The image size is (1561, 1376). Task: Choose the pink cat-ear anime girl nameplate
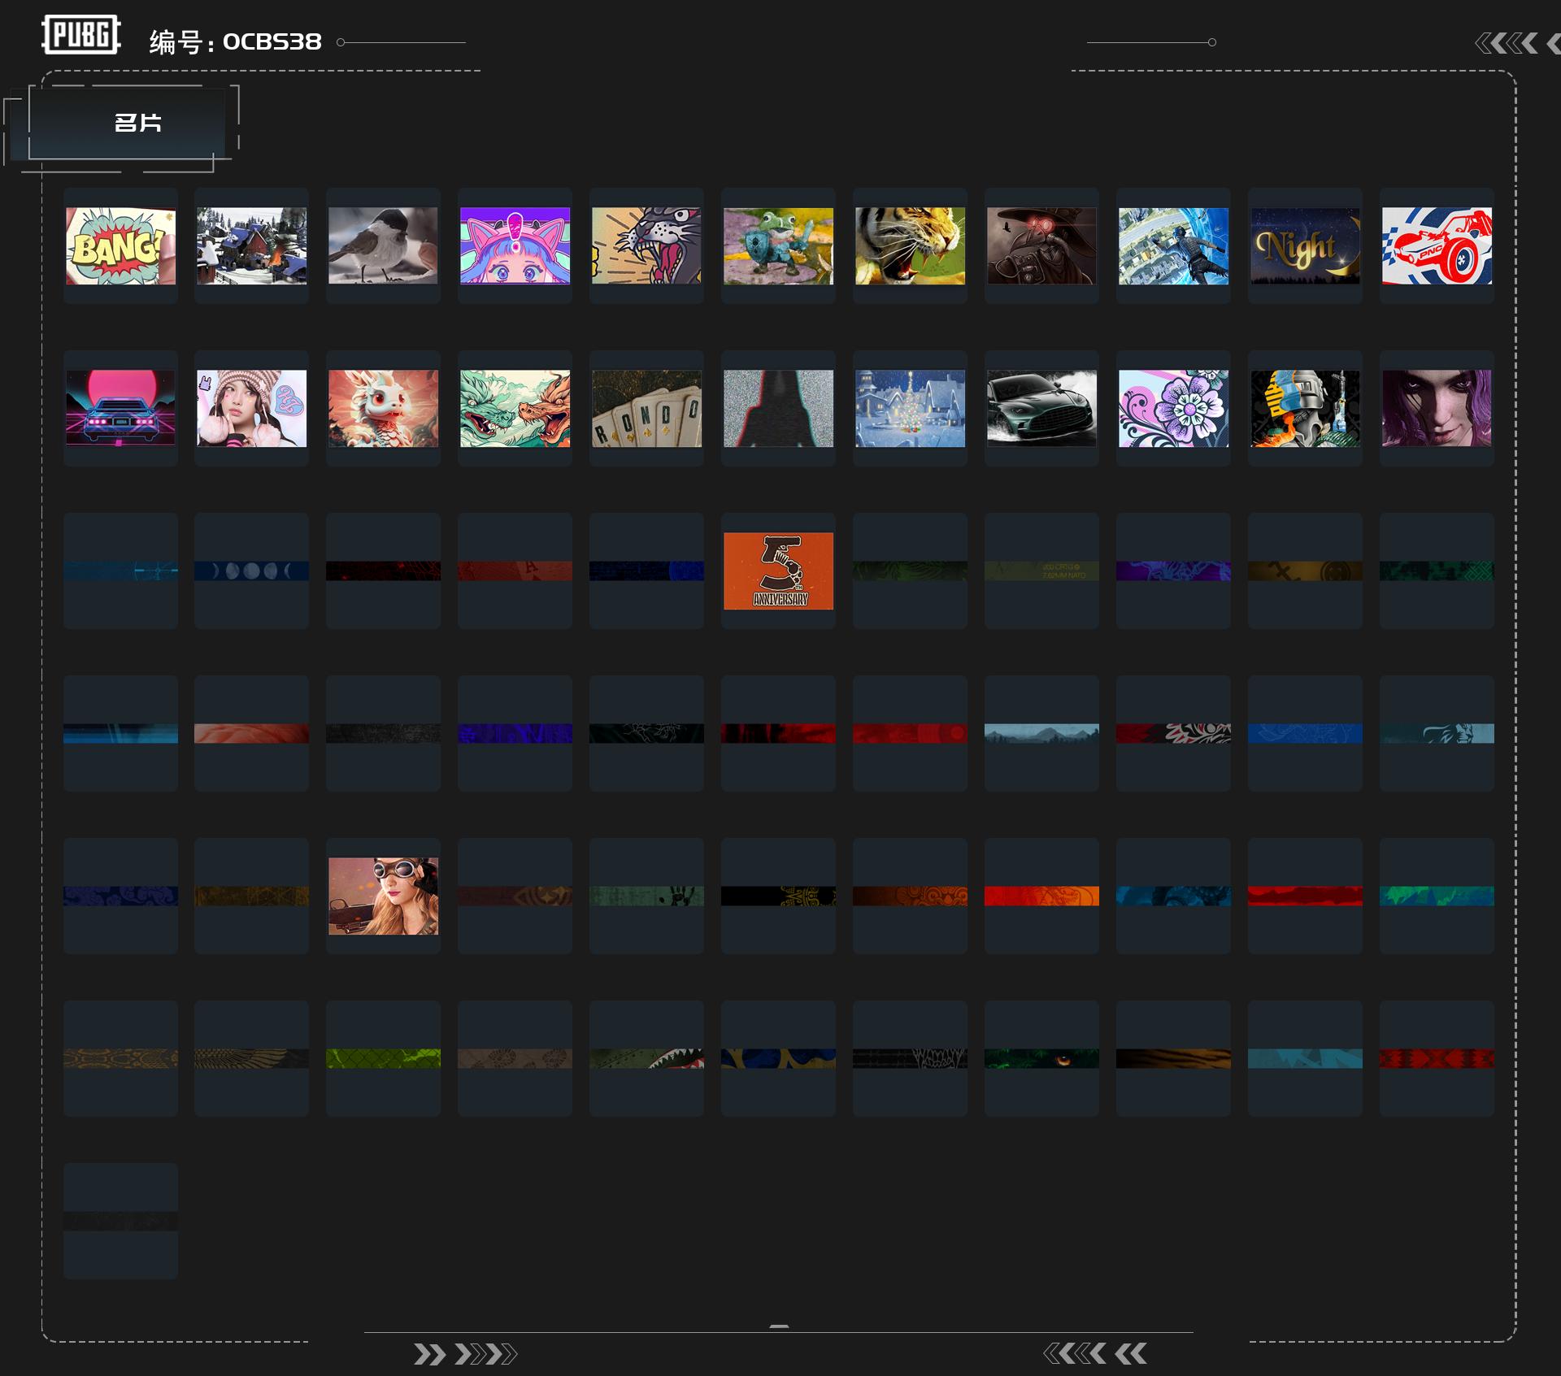tap(515, 245)
